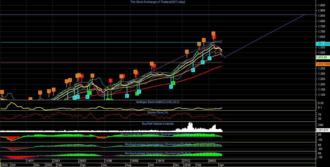The height and width of the screenshot is (167, 330).
Task: Click the Aug month label on time axis
Action: coord(129,165)
